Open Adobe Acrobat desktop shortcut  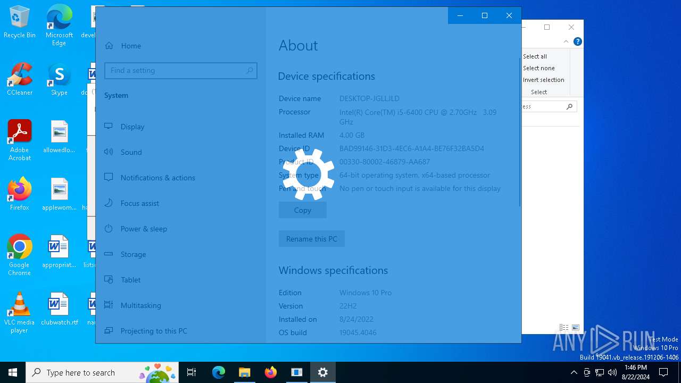(x=20, y=140)
